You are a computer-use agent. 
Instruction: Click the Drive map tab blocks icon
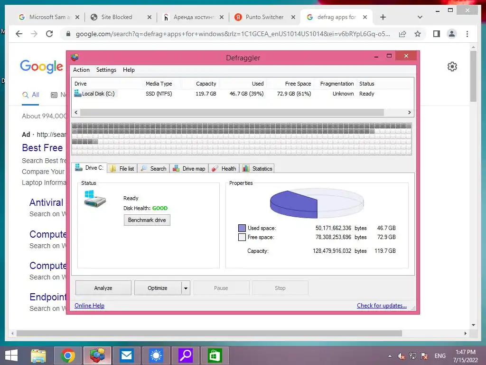point(176,168)
